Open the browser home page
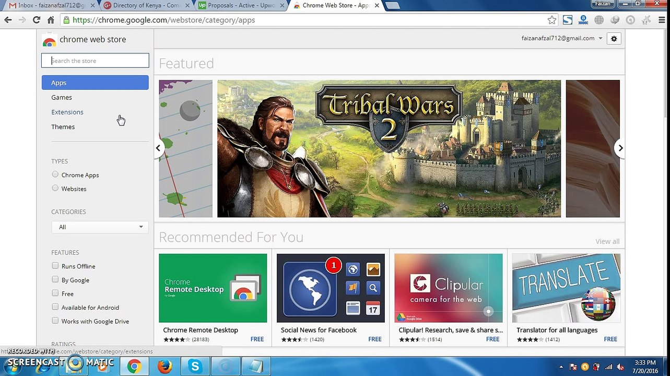Image resolution: width=670 pixels, height=376 pixels. pyautogui.click(x=51, y=20)
